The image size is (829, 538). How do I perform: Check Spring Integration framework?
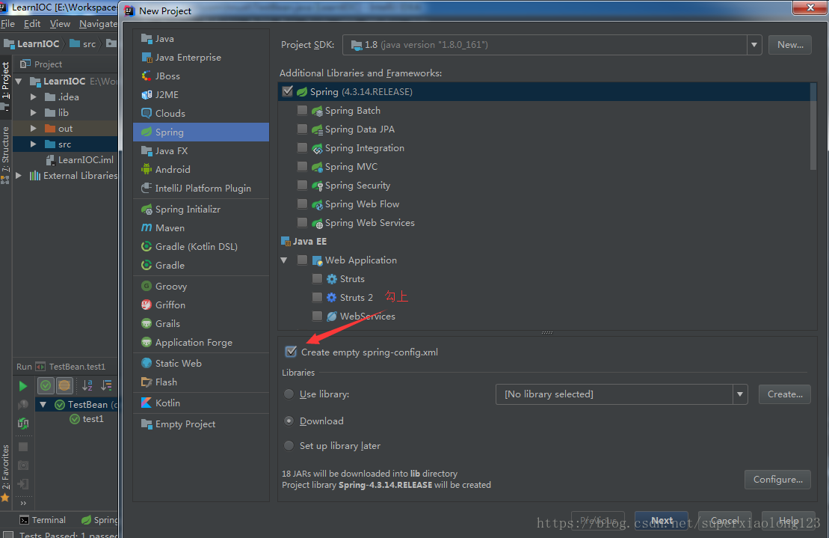click(303, 147)
